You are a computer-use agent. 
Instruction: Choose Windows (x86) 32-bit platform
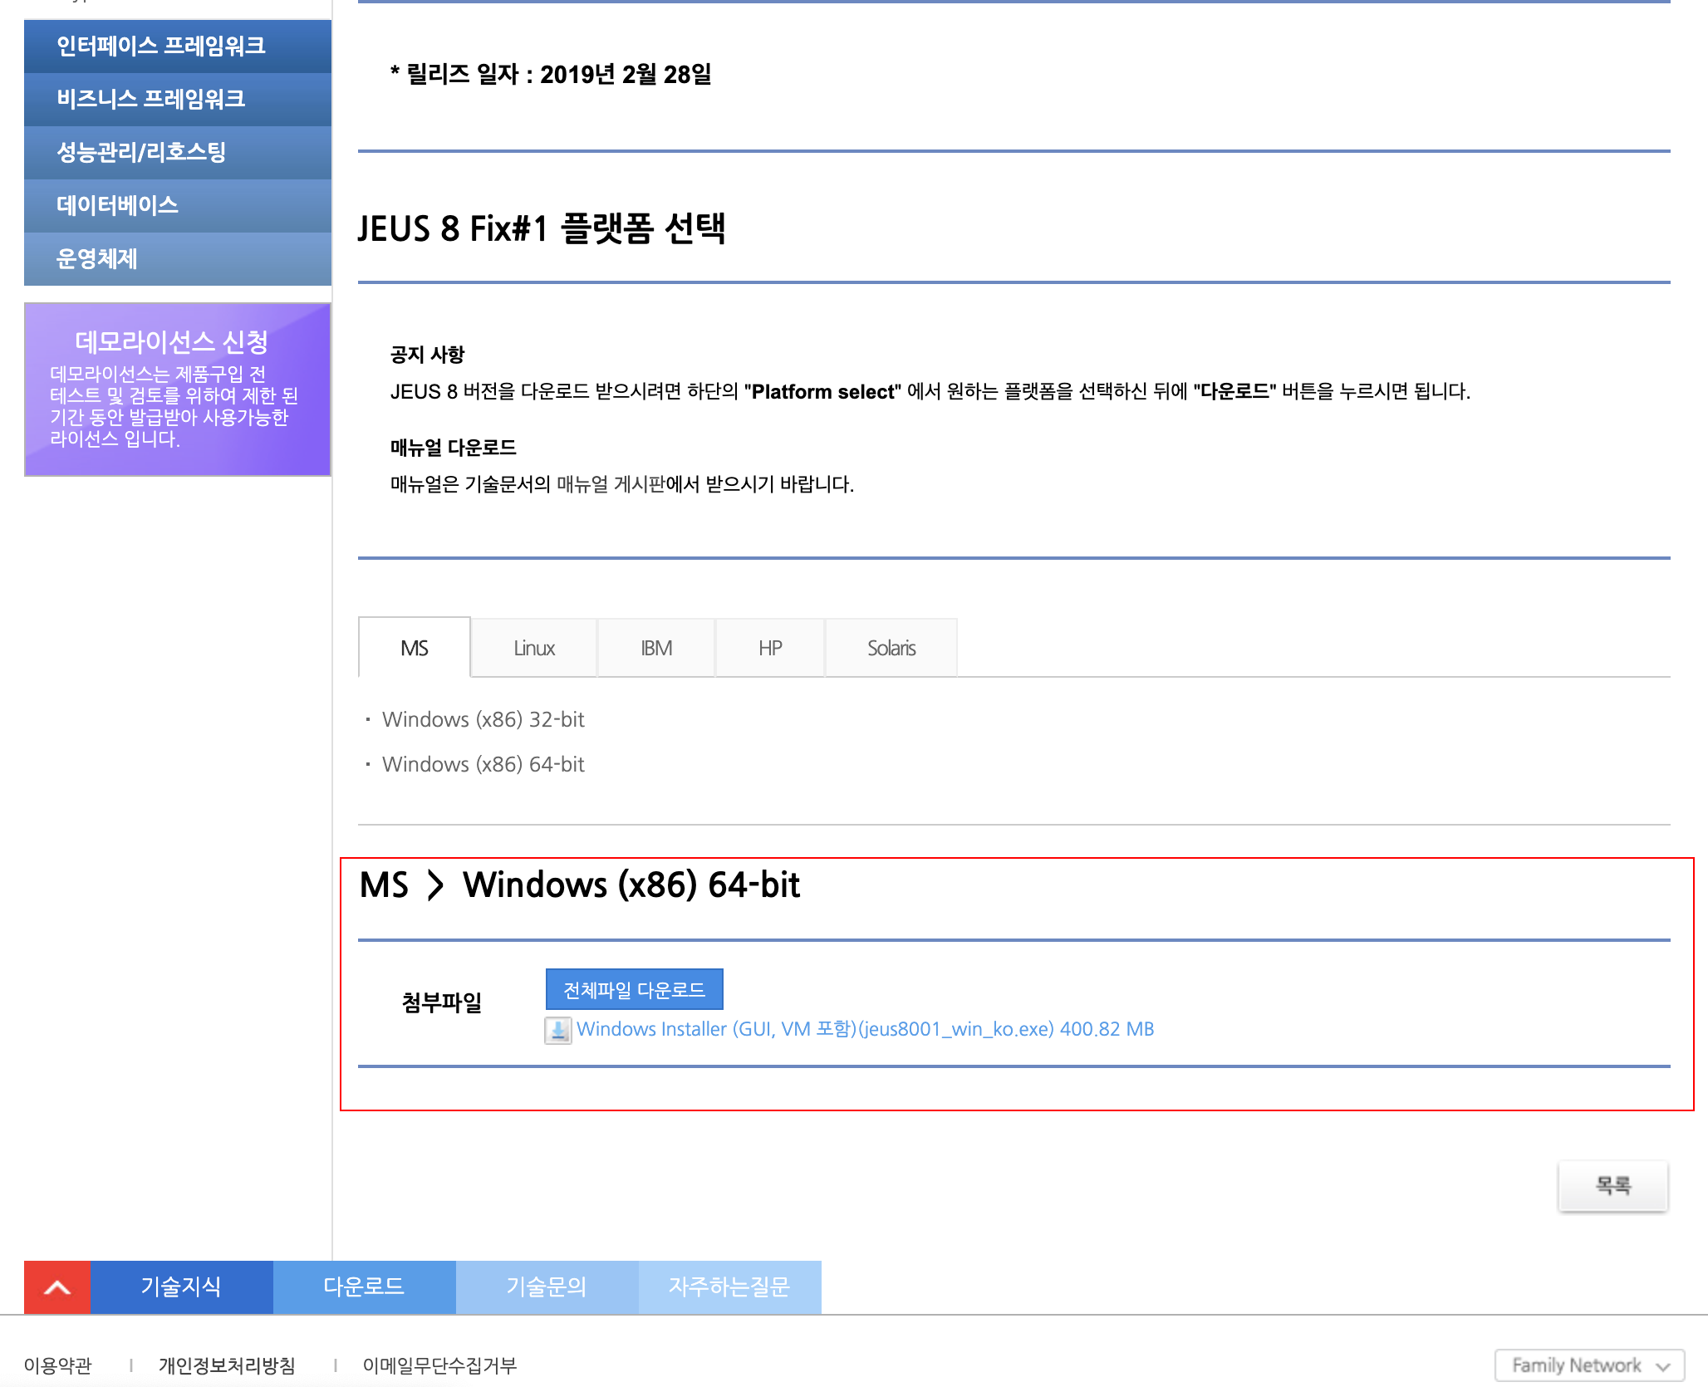point(483,719)
